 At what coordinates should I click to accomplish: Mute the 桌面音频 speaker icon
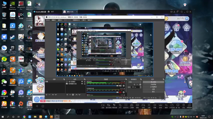120,86
